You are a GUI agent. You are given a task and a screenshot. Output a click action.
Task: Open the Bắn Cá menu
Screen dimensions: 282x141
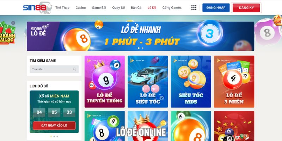136,8
